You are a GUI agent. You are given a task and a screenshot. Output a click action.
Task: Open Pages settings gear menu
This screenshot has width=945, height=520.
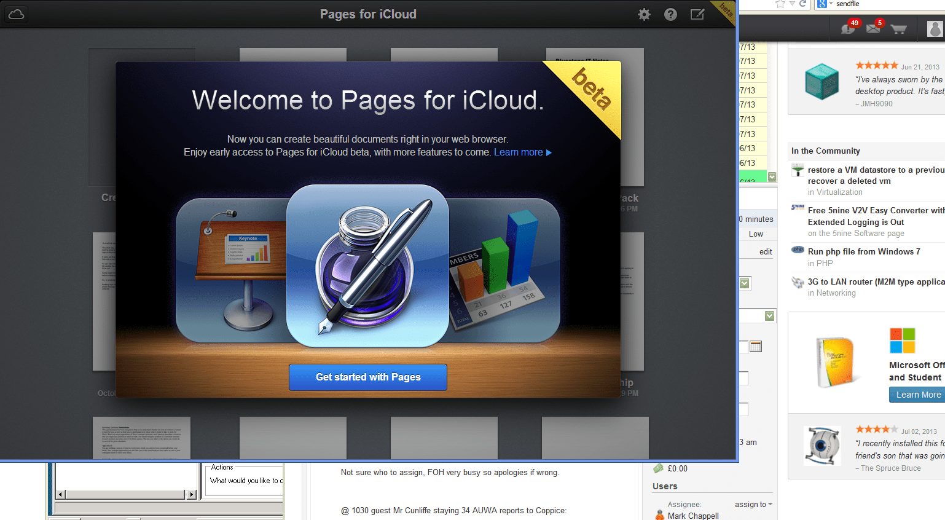[x=644, y=14]
